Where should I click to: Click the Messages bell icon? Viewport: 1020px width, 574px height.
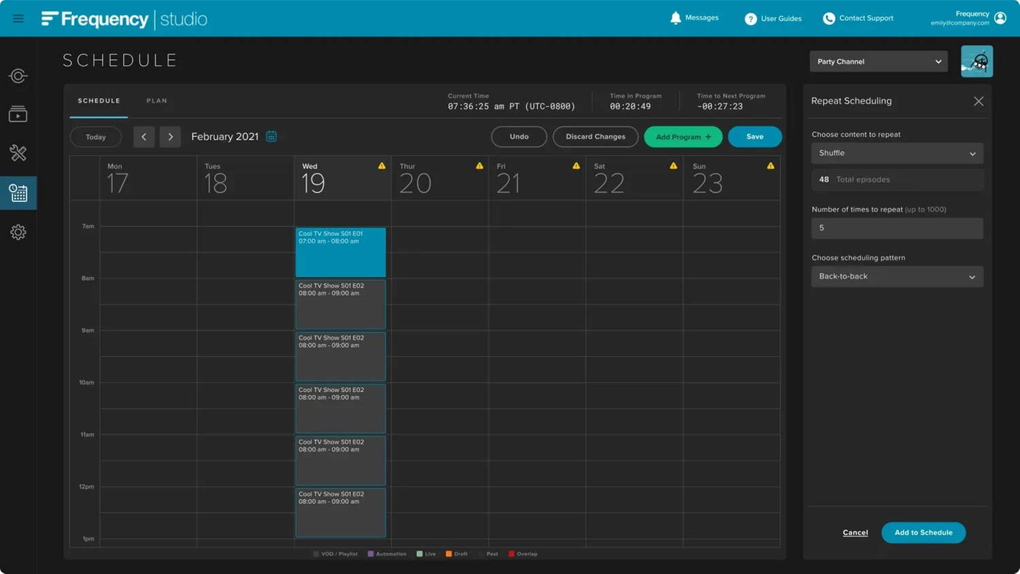pos(675,18)
